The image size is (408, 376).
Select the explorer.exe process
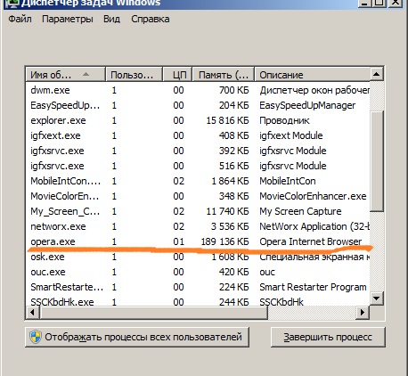tap(198, 120)
